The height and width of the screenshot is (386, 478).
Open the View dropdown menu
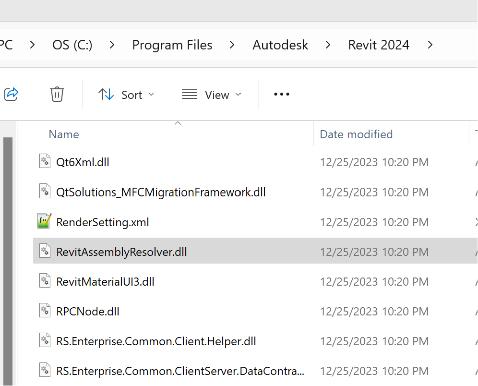[x=212, y=95]
